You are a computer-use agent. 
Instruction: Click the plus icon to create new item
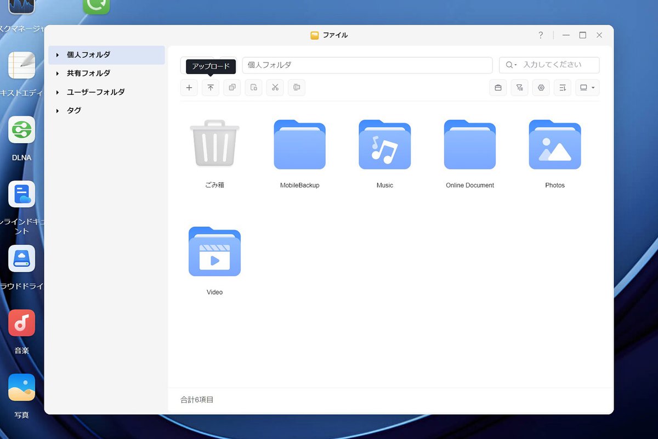(x=189, y=88)
